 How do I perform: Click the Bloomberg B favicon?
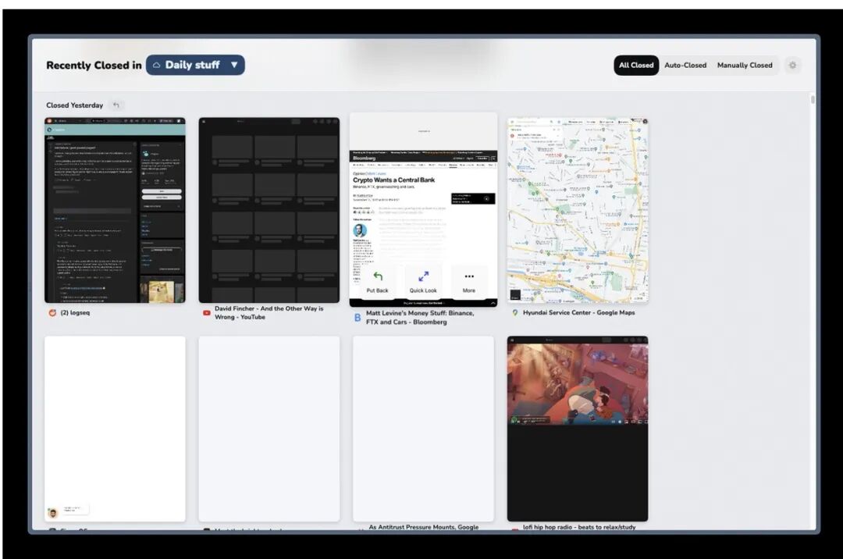pyautogui.click(x=357, y=318)
